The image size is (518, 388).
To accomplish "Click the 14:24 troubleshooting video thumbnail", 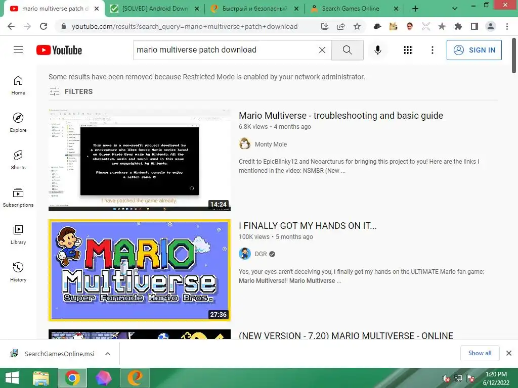I will pyautogui.click(x=140, y=160).
